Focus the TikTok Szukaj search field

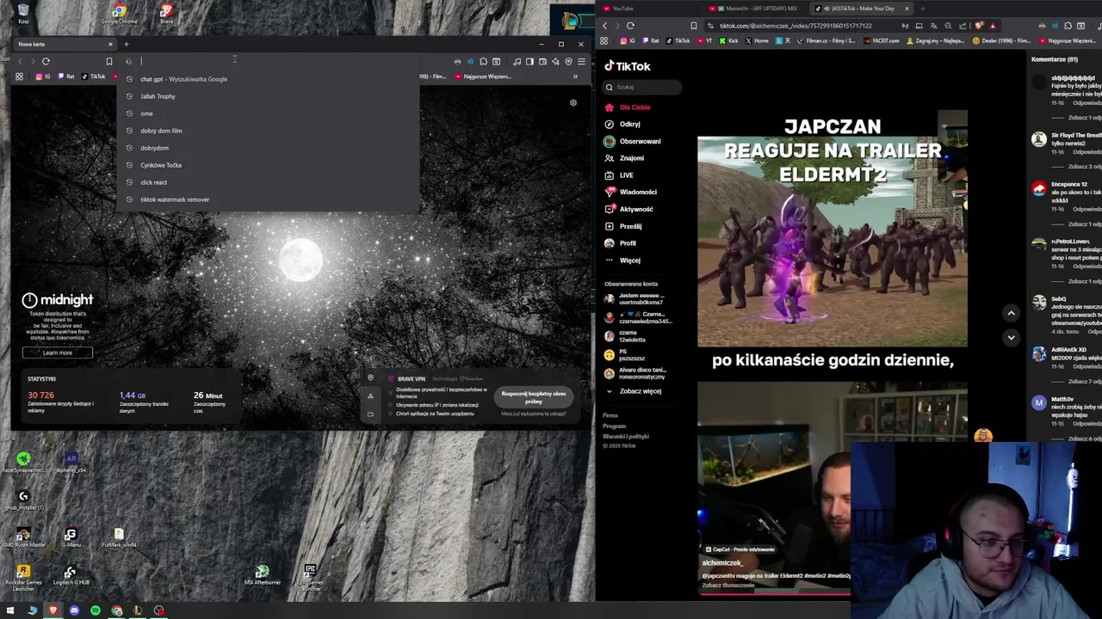641,87
